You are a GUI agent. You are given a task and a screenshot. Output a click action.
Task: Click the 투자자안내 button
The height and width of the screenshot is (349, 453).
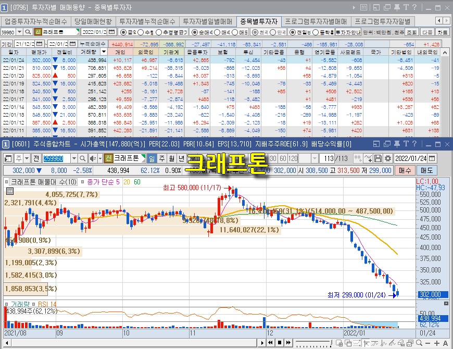[x=348, y=32]
